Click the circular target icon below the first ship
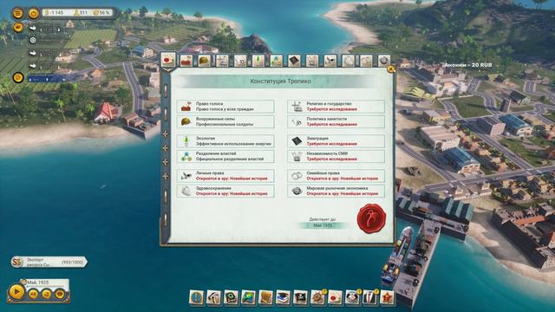555x312 pixels. click(x=33, y=40)
